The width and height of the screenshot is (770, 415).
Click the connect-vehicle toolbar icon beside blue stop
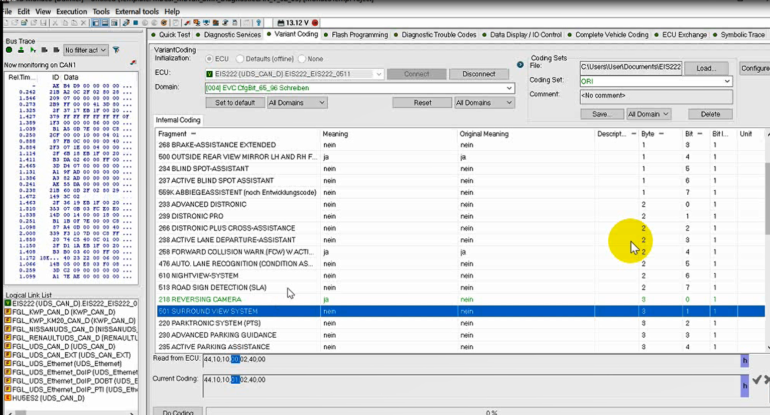point(125,23)
